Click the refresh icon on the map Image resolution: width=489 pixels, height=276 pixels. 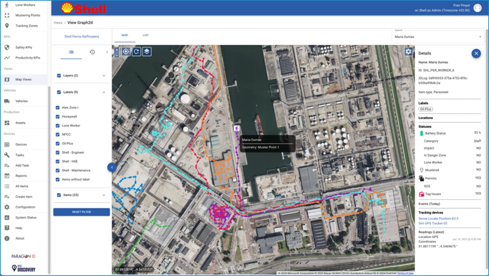[x=136, y=52]
